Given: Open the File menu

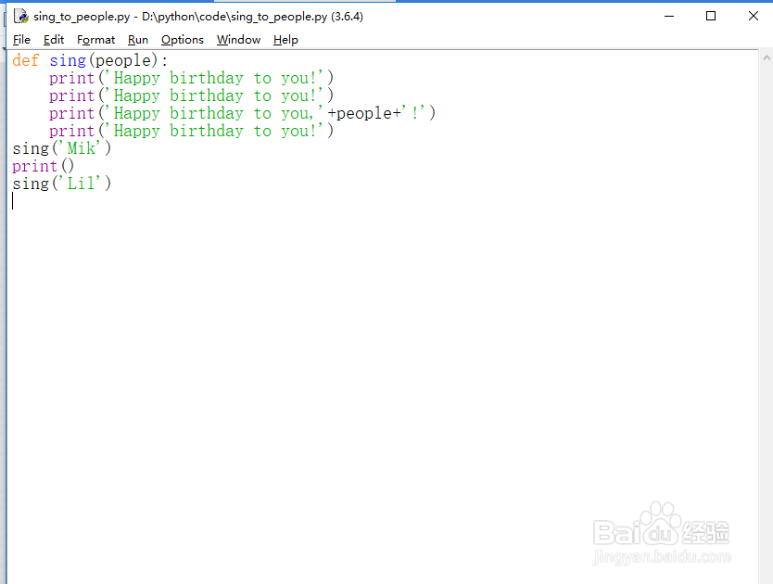Looking at the screenshot, I should pos(21,40).
